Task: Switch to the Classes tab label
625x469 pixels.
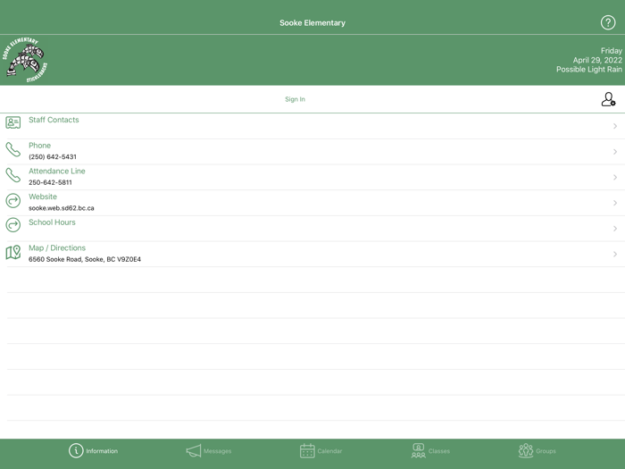Action: click(x=439, y=451)
